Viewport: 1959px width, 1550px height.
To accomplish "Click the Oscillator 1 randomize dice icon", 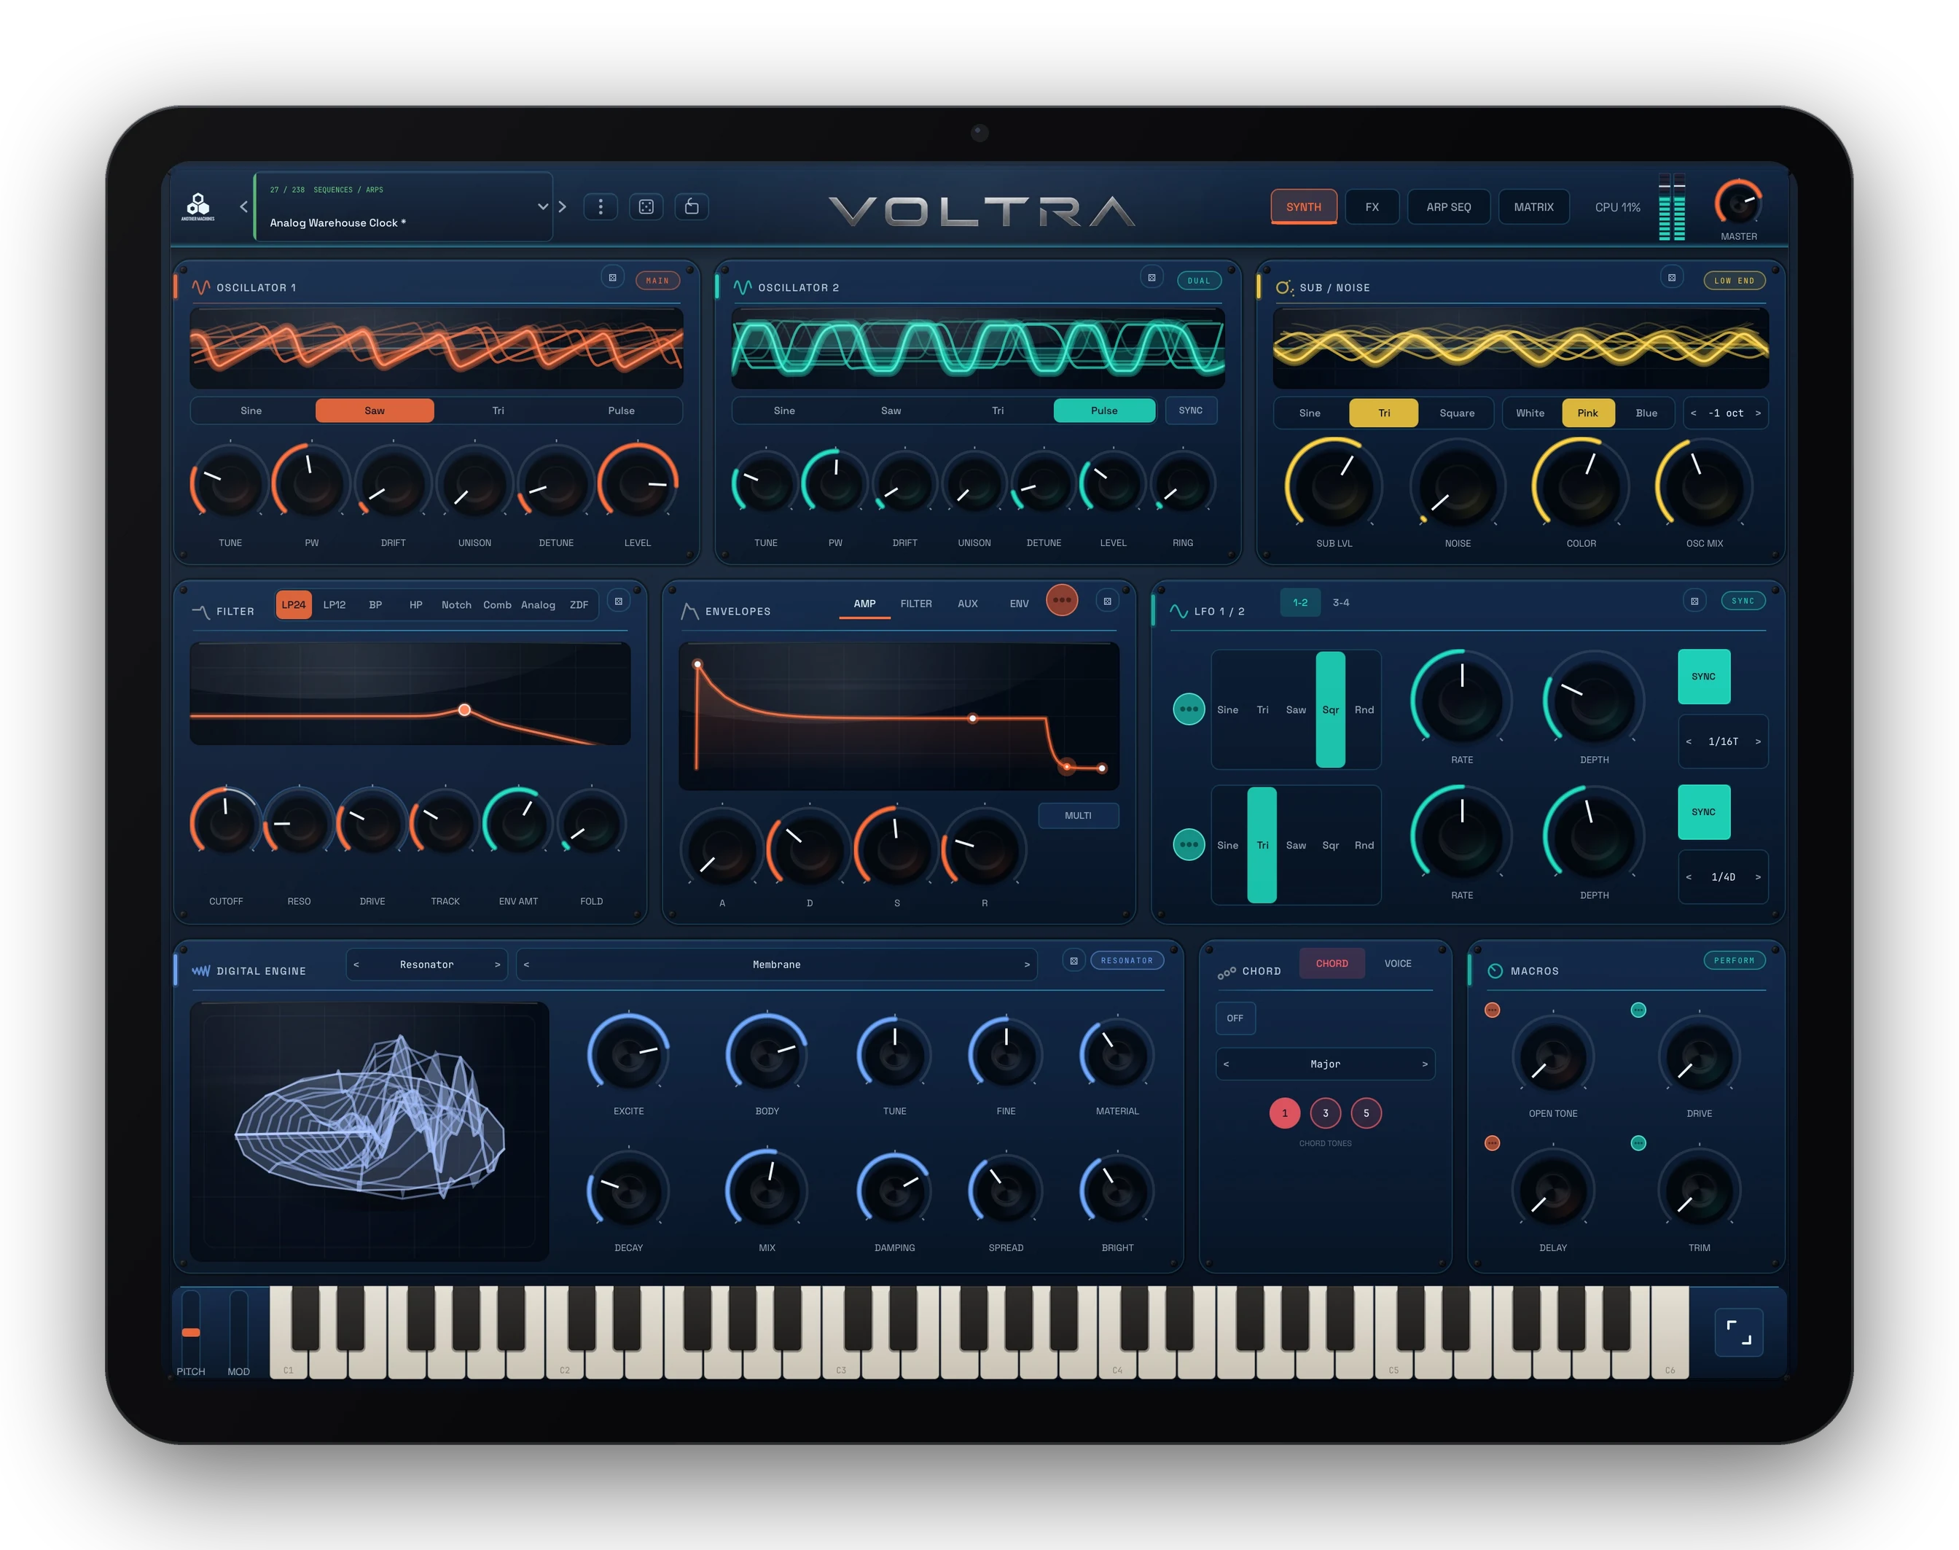I will point(613,279).
